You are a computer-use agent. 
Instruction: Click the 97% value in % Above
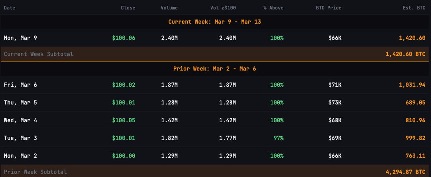pyautogui.click(x=278, y=138)
